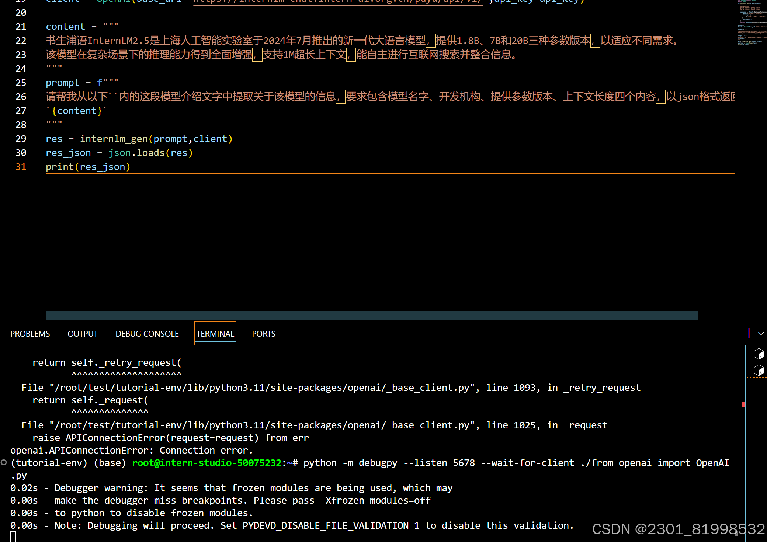The image size is (767, 542).
Task: Place cursor on print(res_json) line
Action: 88,167
